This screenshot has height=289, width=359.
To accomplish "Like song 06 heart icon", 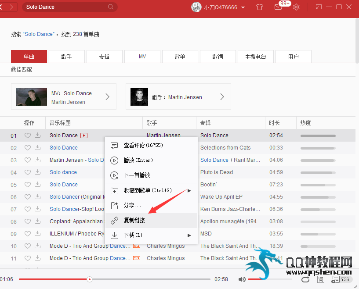I will click(x=28, y=197).
